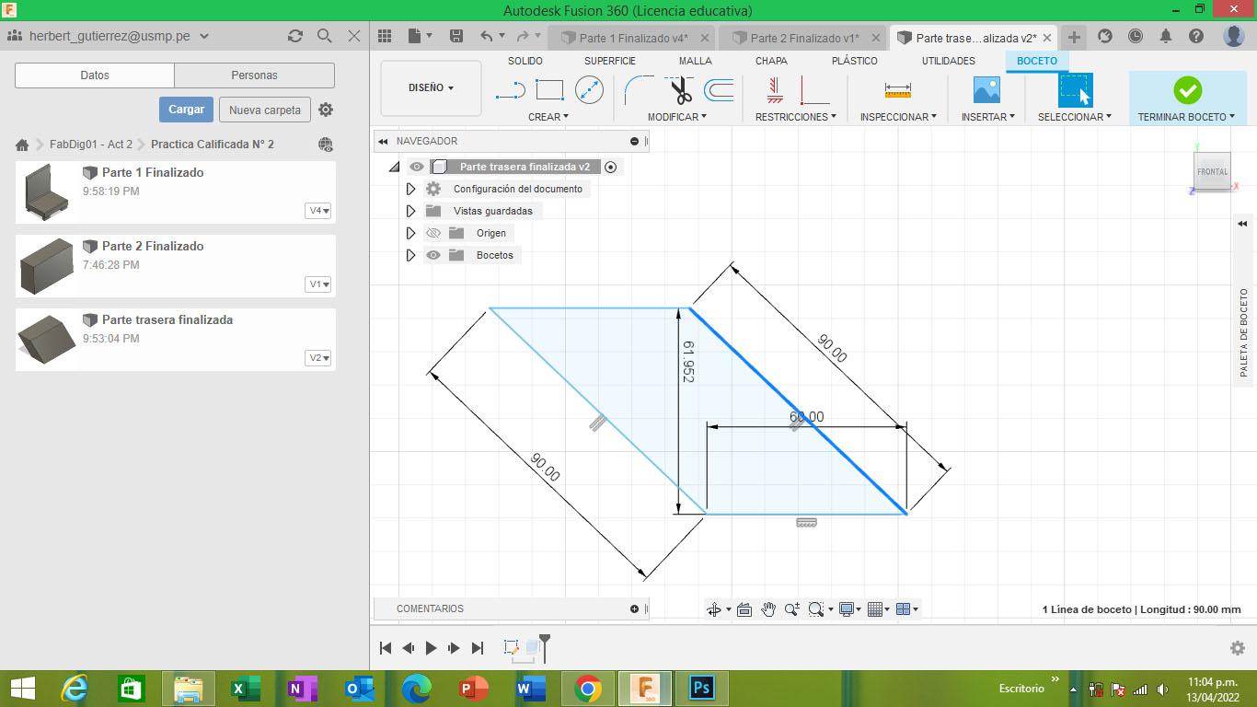
Task: Show the hidden Origen folder
Action: pyautogui.click(x=433, y=233)
